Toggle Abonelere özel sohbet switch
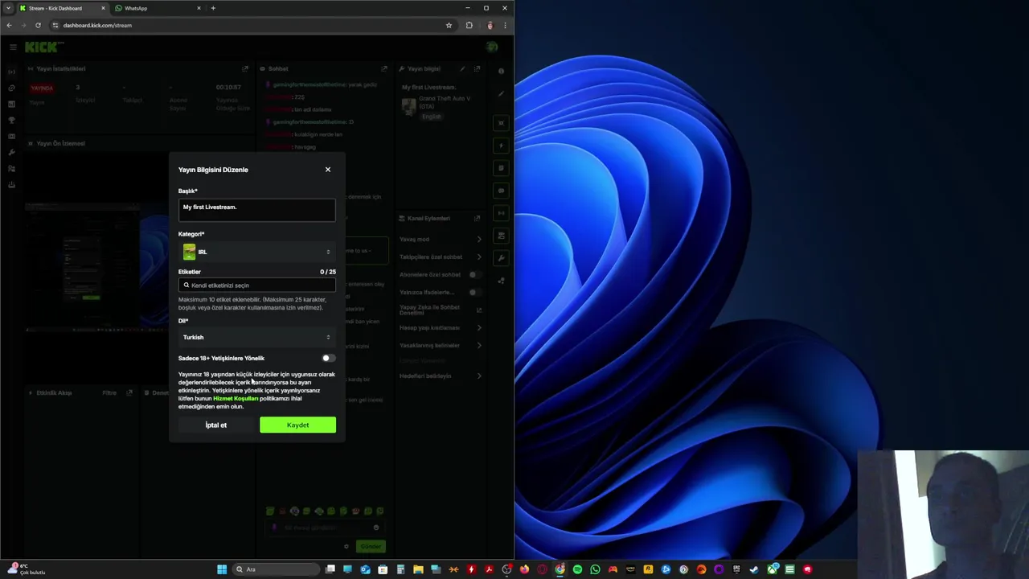 click(474, 274)
